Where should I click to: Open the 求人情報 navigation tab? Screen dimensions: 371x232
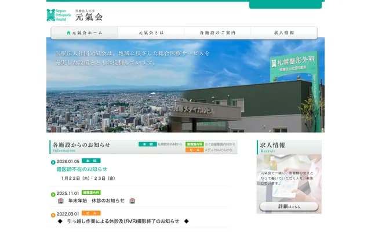[x=284, y=32]
